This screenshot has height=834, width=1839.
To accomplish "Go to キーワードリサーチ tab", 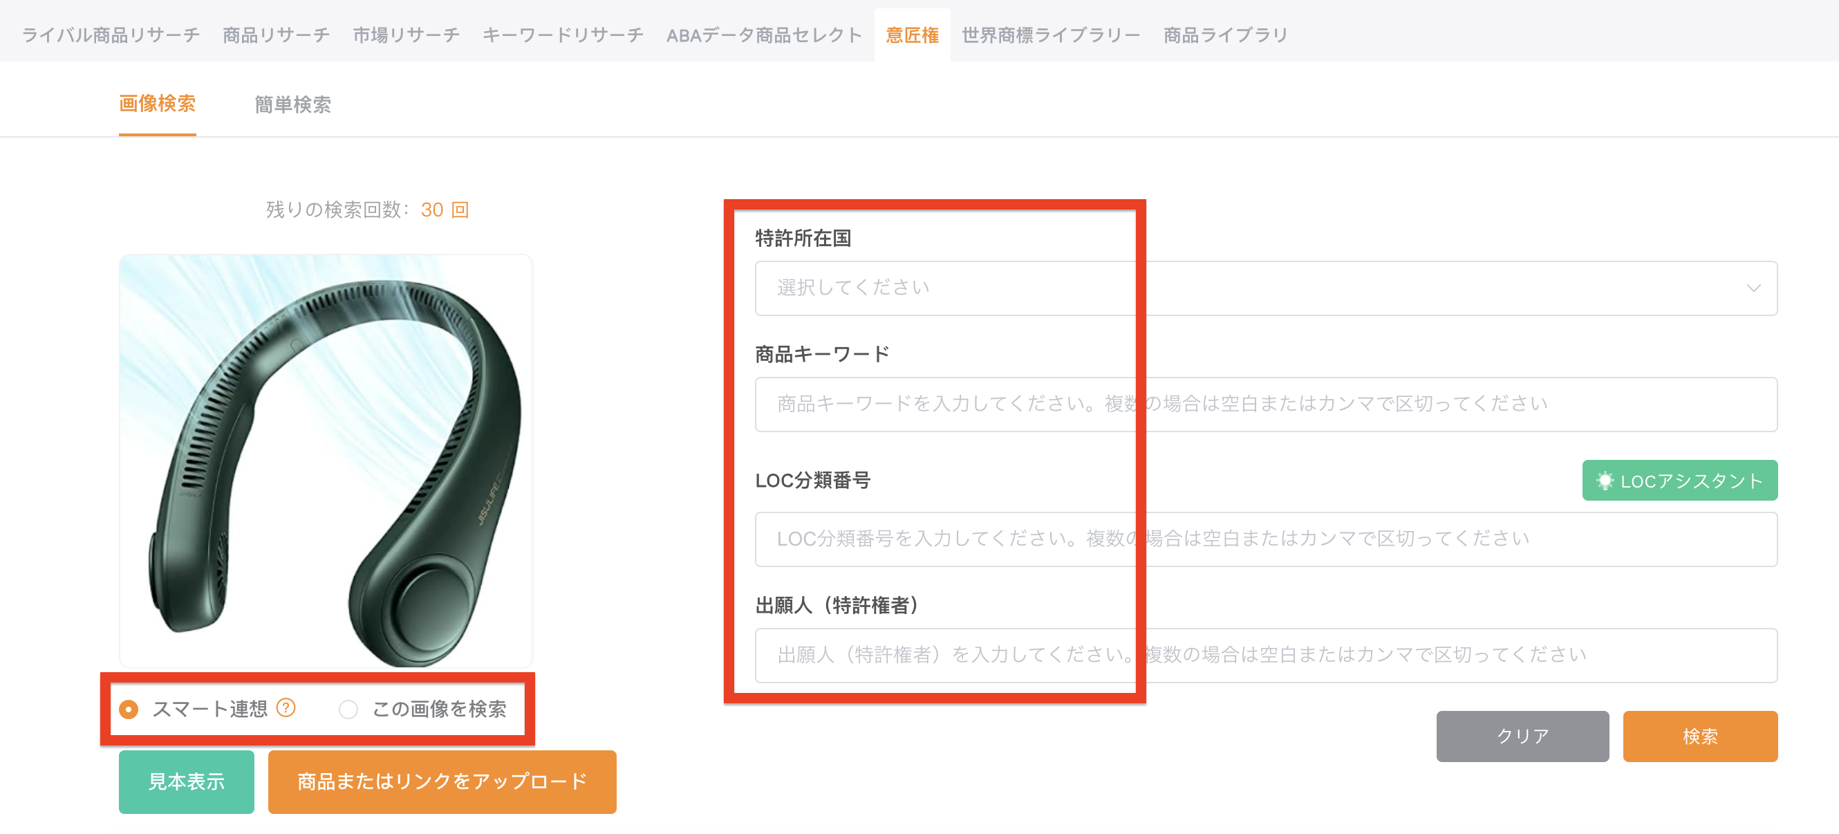I will pos(563,35).
